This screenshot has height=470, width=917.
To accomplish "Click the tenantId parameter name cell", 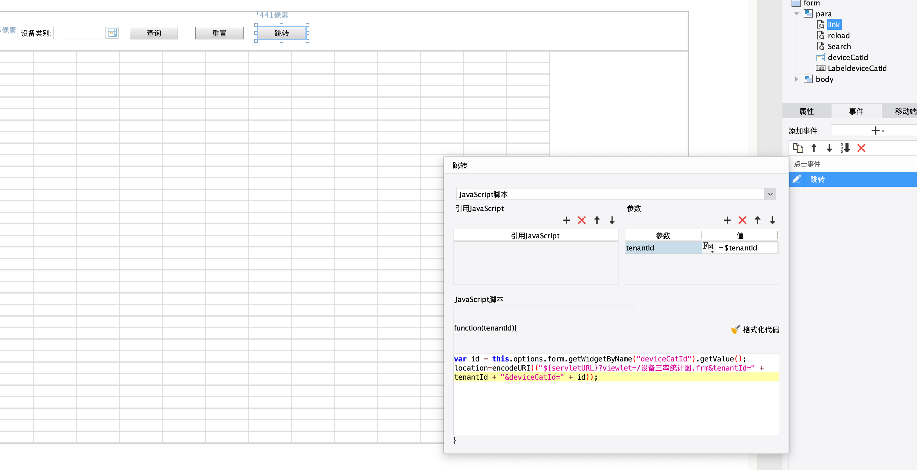I will [x=663, y=248].
